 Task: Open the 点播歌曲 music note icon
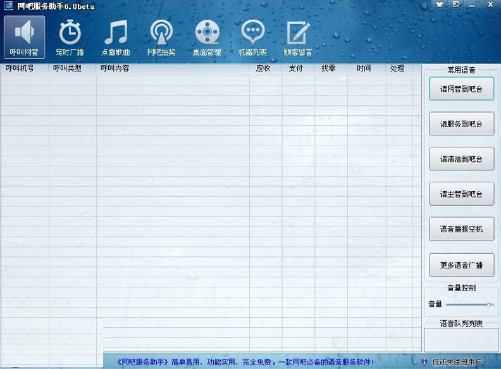pos(116,37)
